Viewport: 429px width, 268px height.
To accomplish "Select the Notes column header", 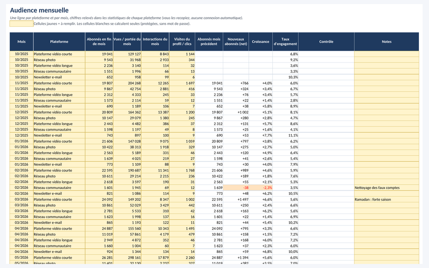I will [386, 41].
